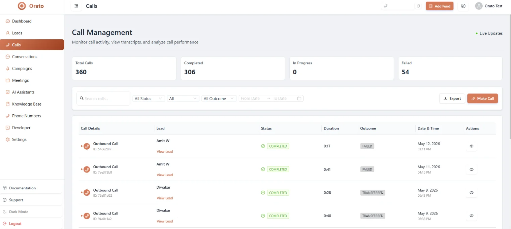The width and height of the screenshot is (511, 229).
Task: Open the Dashboard menu item
Action: pos(32,21)
